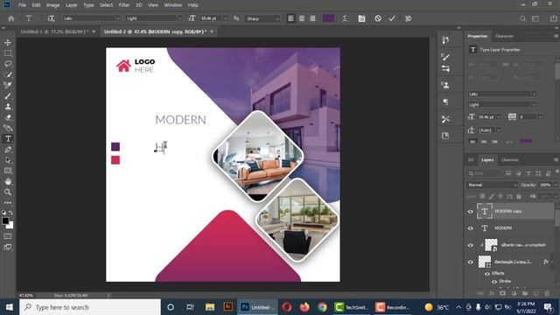The image size is (560, 315).
Task: Commit current text edits
Action: click(392, 18)
